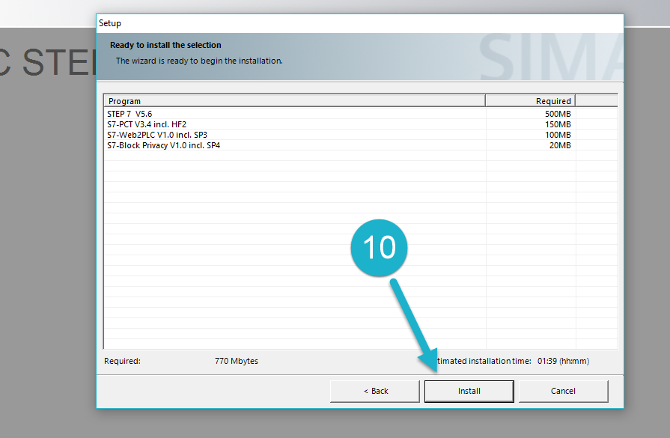Click the 500MB size value
The width and height of the screenshot is (670, 438).
click(558, 114)
